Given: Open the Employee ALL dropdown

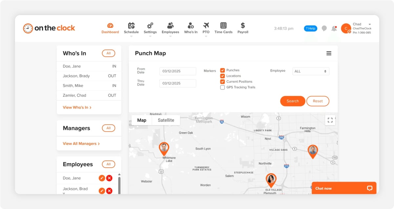Looking at the screenshot, I should (x=311, y=71).
